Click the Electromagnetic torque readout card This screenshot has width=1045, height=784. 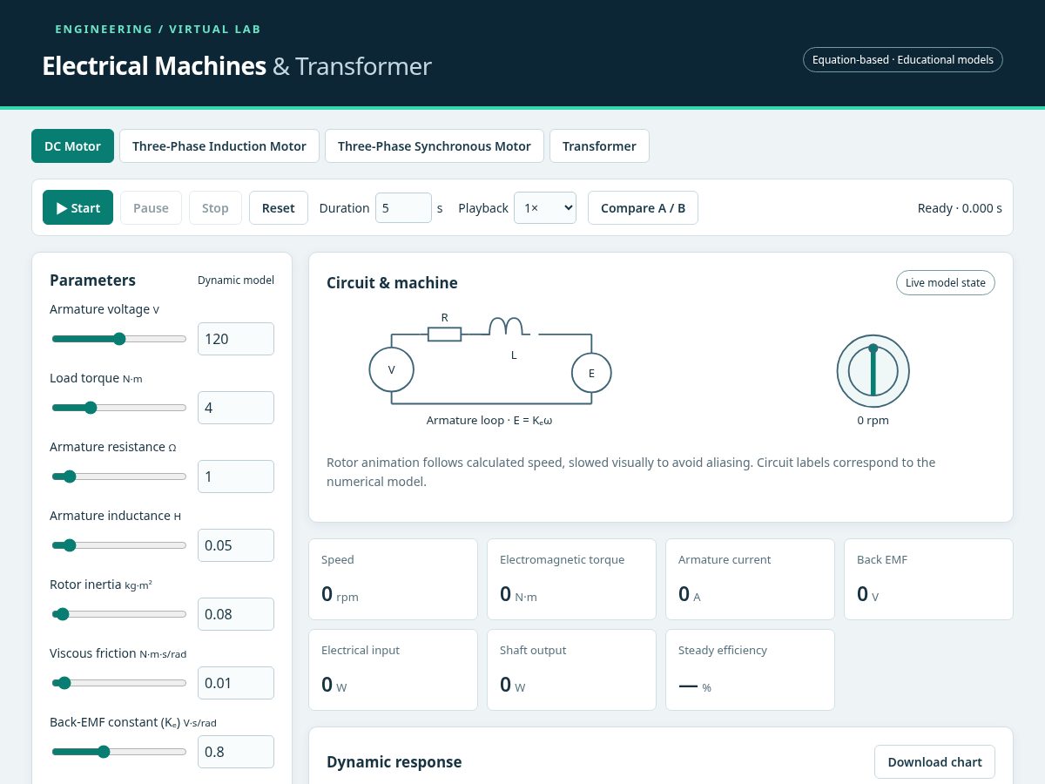(x=571, y=579)
